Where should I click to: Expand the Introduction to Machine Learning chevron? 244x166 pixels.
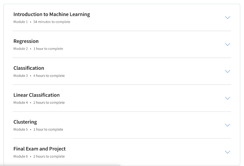227,18
